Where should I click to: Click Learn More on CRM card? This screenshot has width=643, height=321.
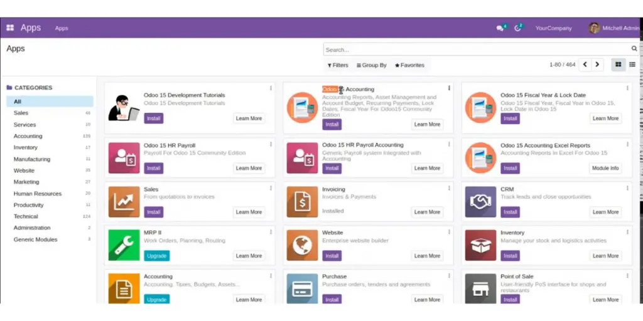606,212
